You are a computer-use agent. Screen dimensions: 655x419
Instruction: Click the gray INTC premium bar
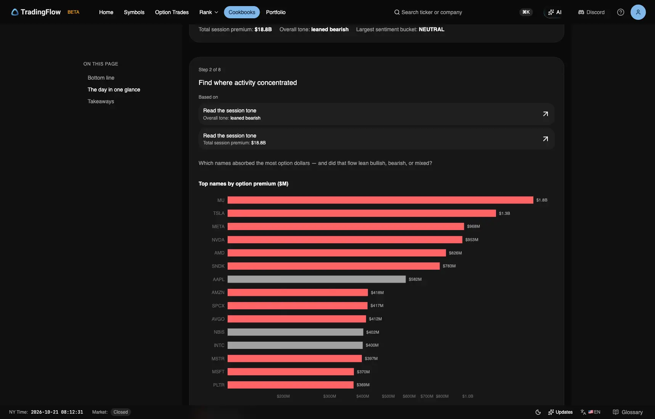[295, 345]
